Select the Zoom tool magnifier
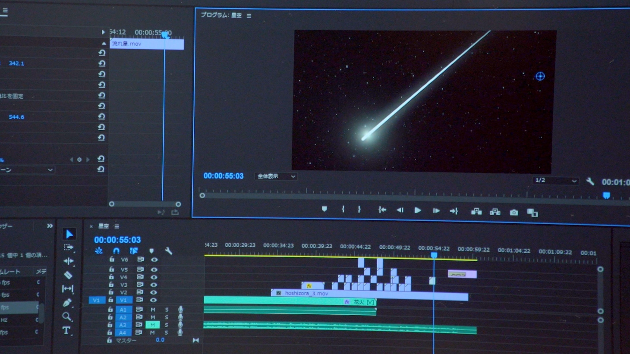 pyautogui.click(x=67, y=317)
